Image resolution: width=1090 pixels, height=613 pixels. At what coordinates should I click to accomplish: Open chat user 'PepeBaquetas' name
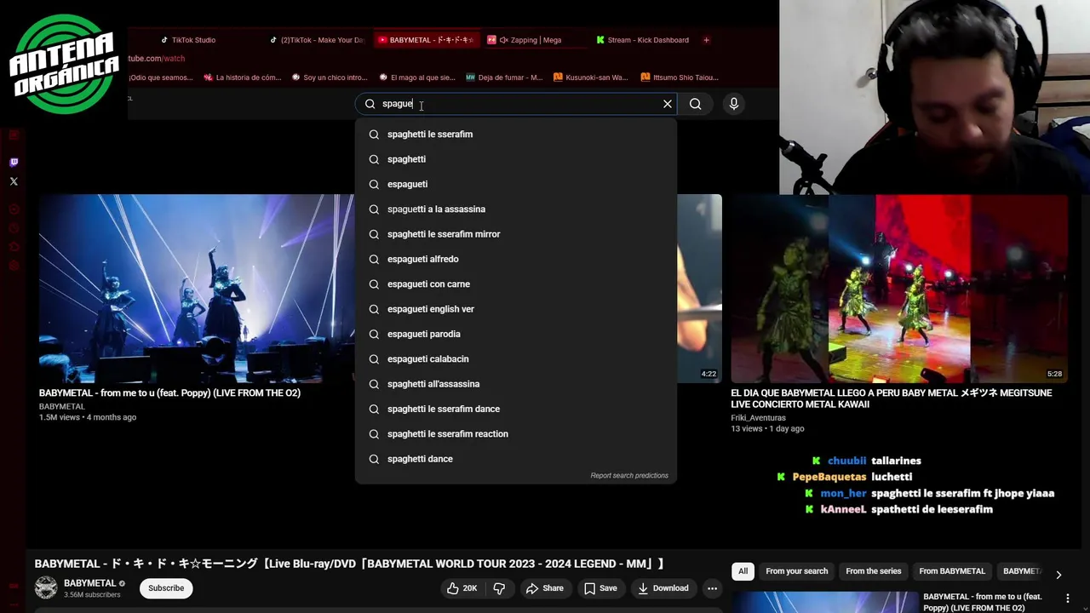[x=829, y=477]
